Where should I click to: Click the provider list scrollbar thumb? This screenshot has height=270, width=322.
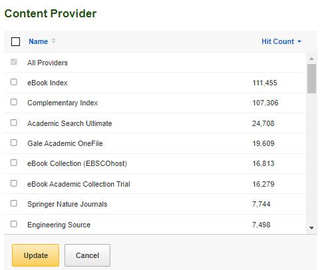click(x=311, y=79)
